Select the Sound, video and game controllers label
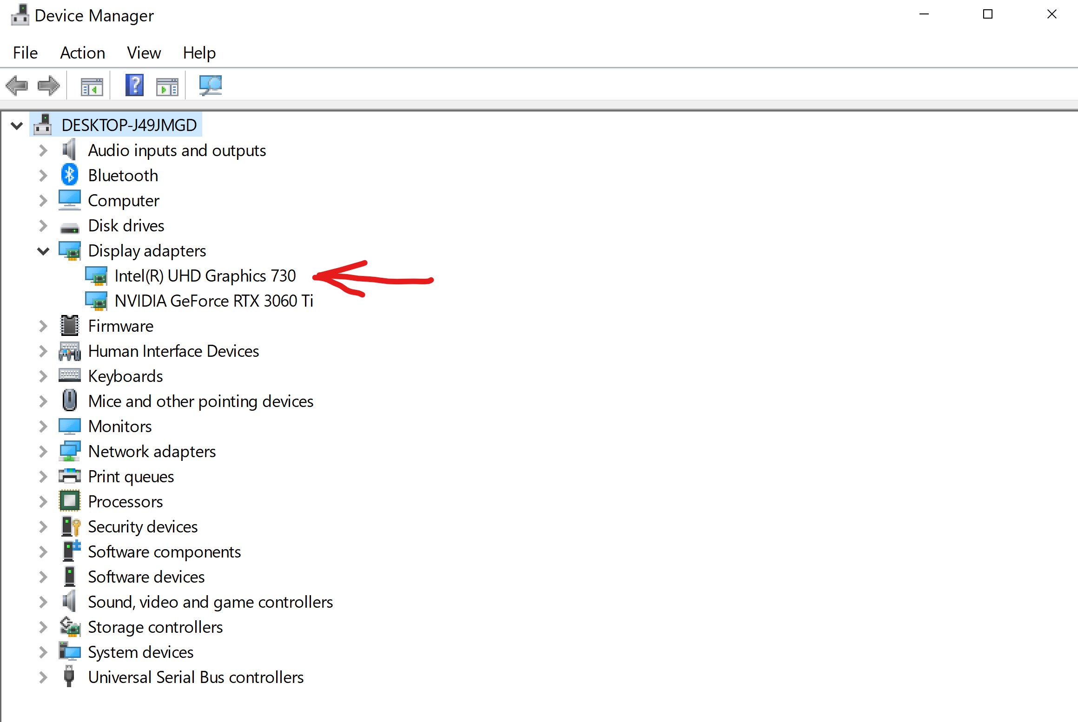Image resolution: width=1078 pixels, height=722 pixels. point(210,602)
